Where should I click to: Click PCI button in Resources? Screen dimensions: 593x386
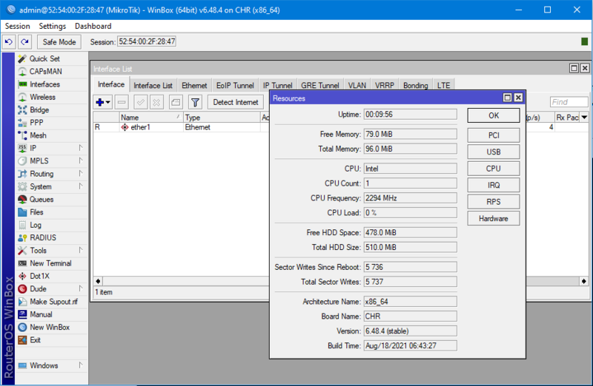tap(494, 135)
